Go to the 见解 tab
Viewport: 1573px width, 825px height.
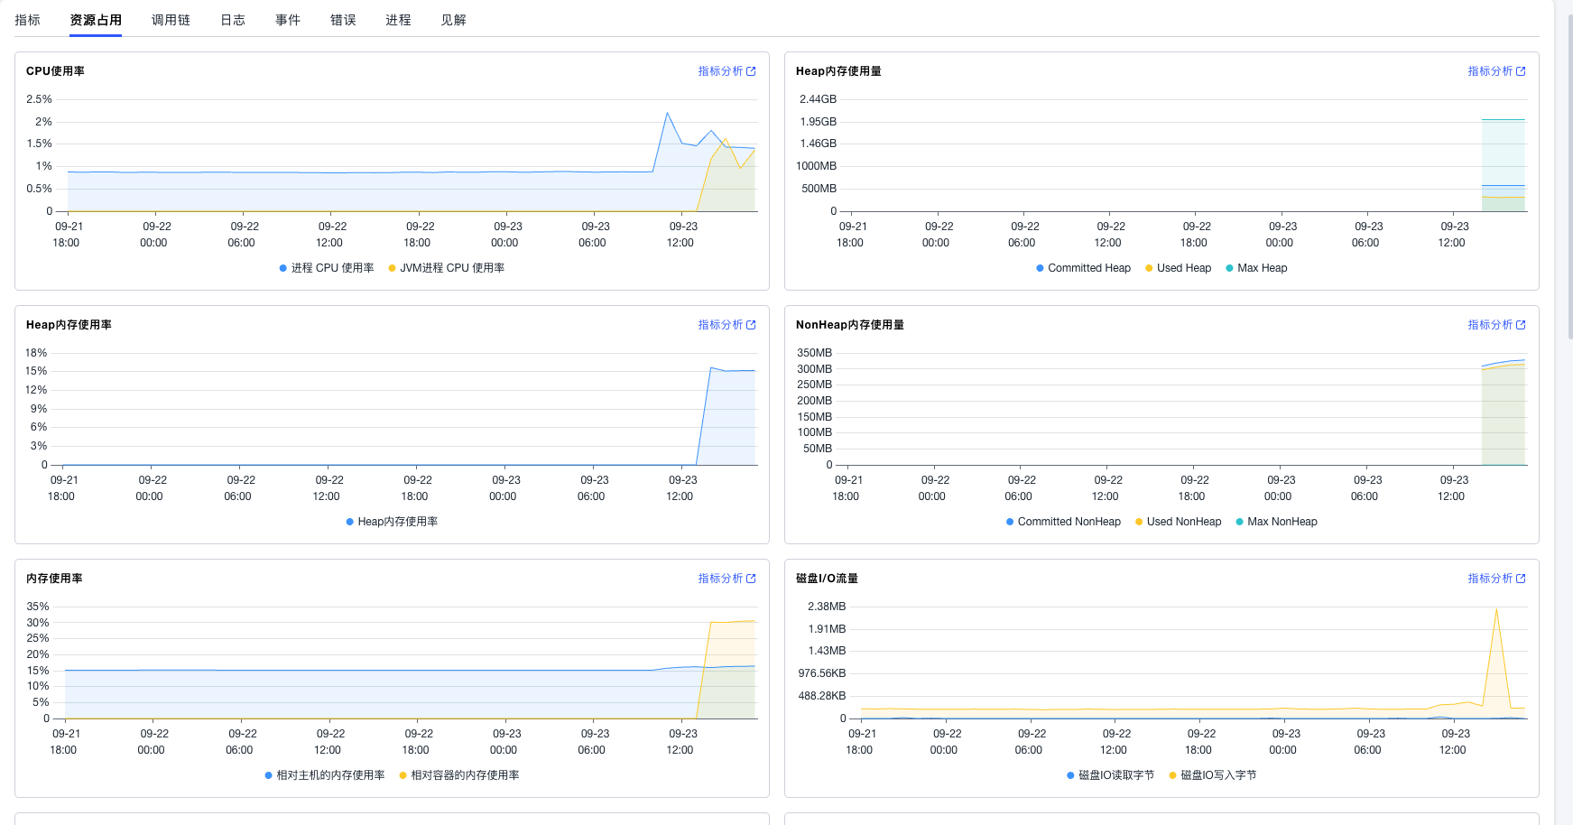coord(453,20)
